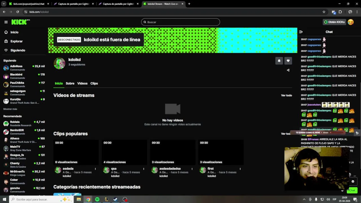Select the Videos channel tab
Image resolution: width=361 pixels, height=203 pixels.
tap(82, 83)
